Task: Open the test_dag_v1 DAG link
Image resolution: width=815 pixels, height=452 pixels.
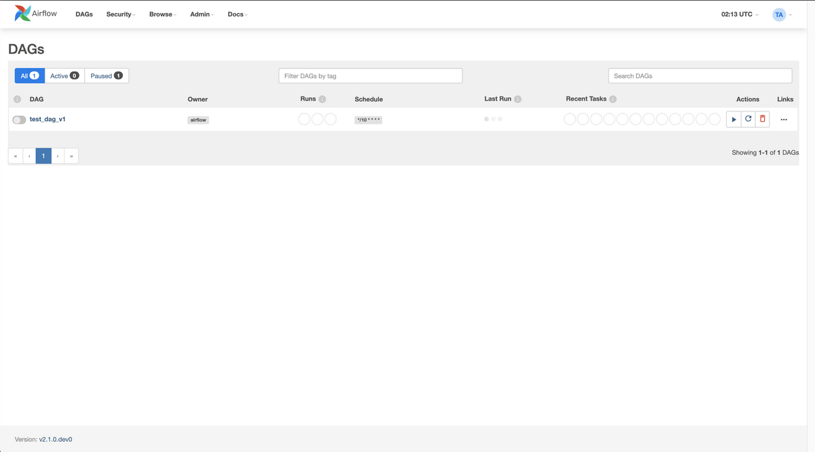Action: [48, 119]
